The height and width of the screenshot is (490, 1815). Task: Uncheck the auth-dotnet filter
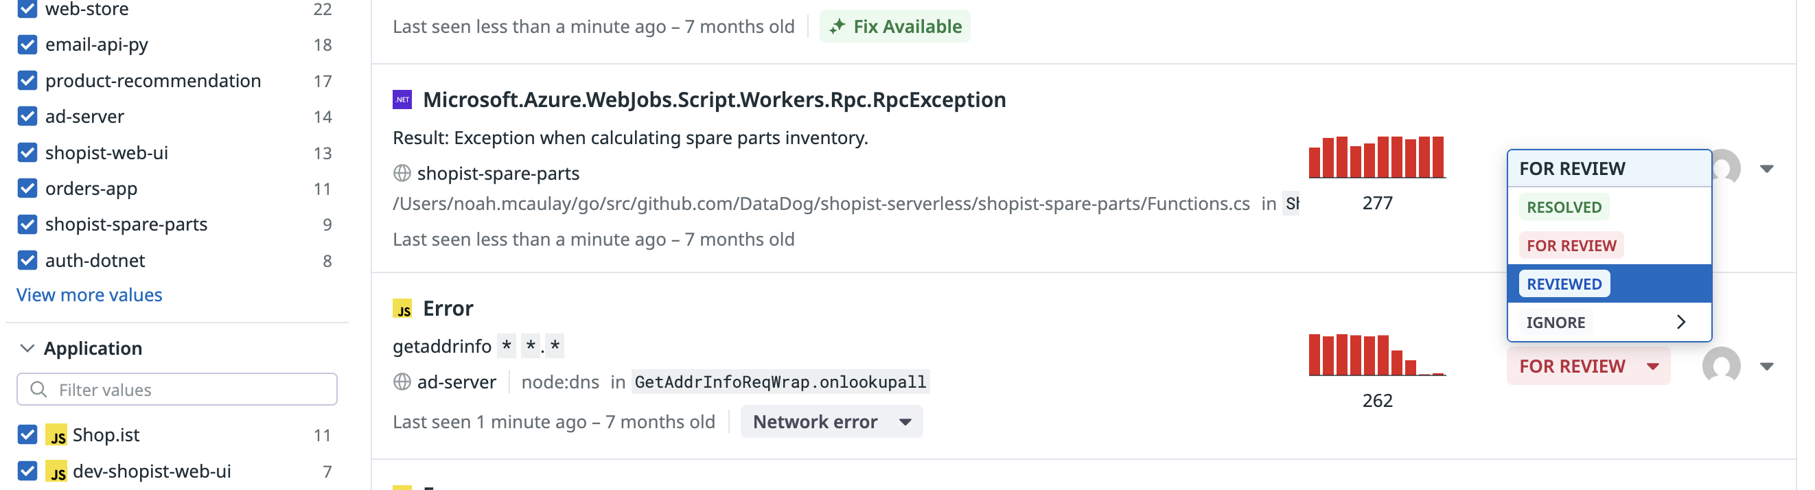click(x=27, y=261)
